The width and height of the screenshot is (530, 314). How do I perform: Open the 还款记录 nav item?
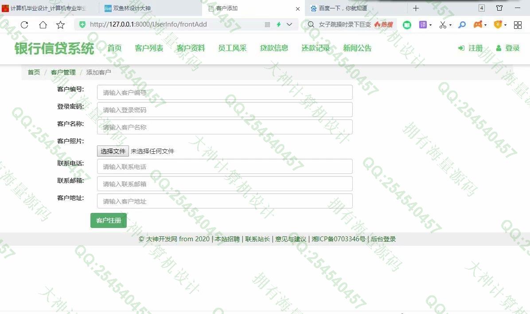coord(316,48)
